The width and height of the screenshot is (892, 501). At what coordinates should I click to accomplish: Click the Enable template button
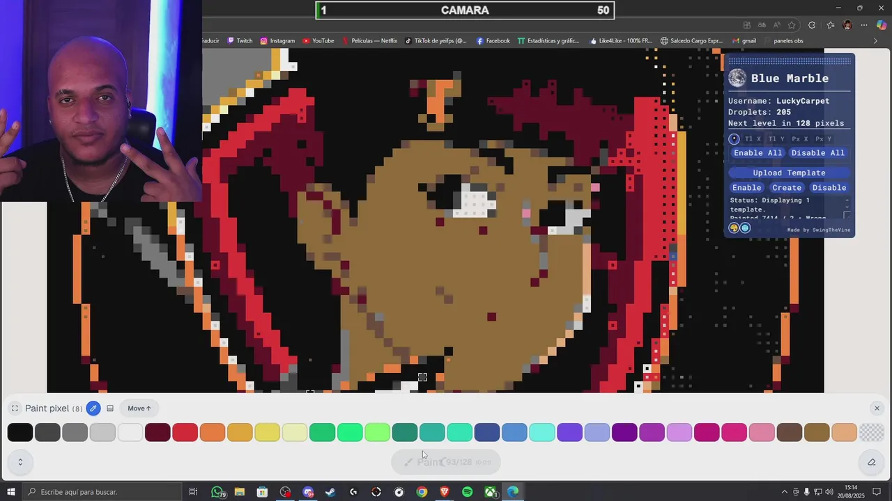tap(746, 188)
